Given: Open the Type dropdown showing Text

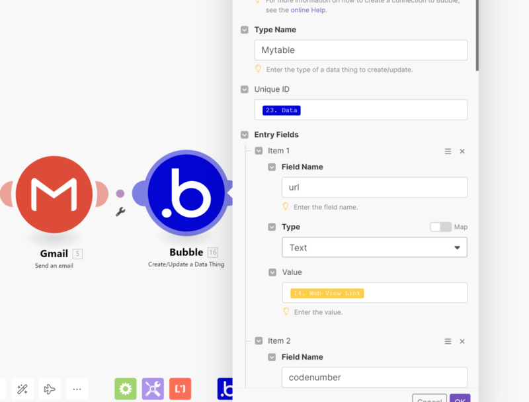Looking at the screenshot, I should pyautogui.click(x=374, y=247).
